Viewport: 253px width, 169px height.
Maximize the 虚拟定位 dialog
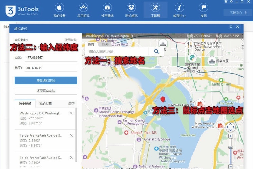point(231,27)
